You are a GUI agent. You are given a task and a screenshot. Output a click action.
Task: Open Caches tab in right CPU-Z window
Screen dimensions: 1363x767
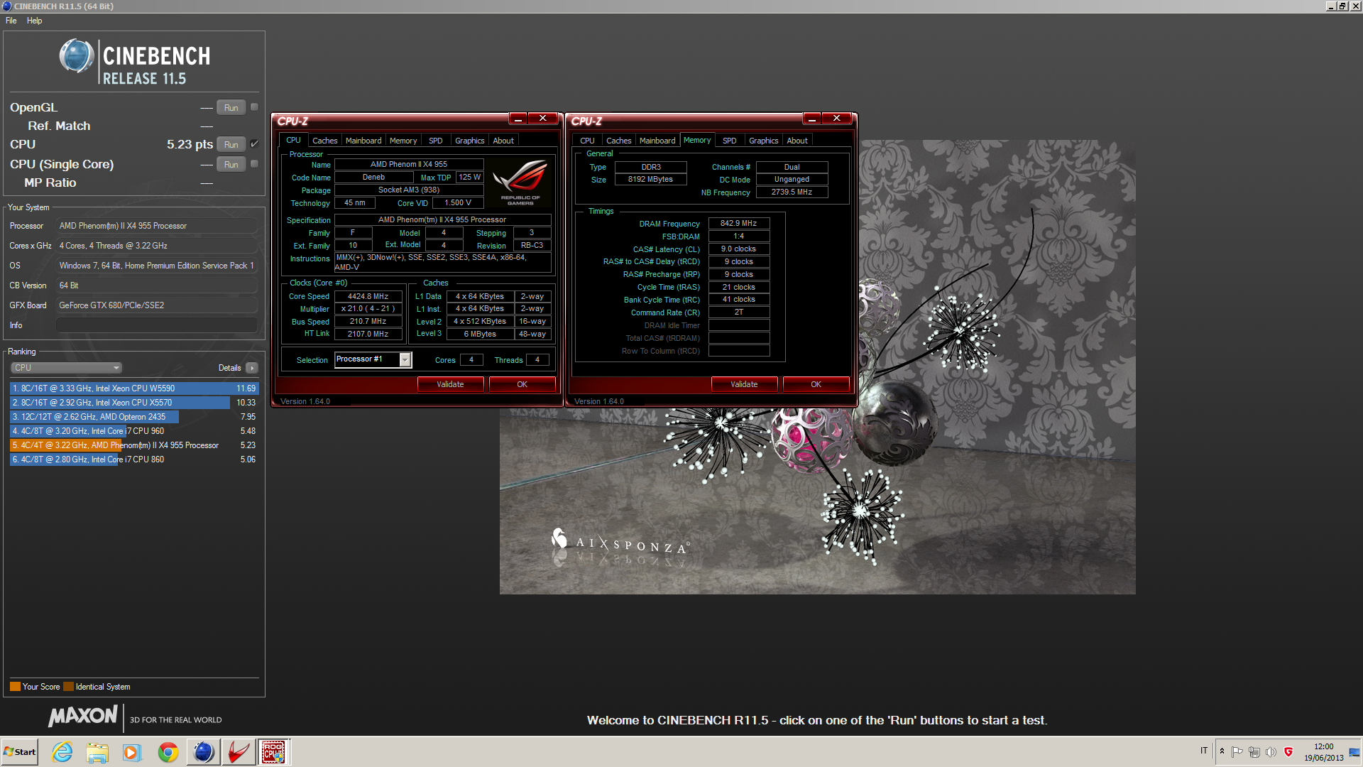click(619, 141)
